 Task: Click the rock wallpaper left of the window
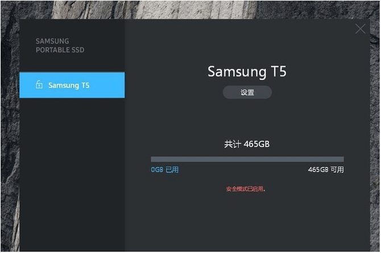point(10,136)
